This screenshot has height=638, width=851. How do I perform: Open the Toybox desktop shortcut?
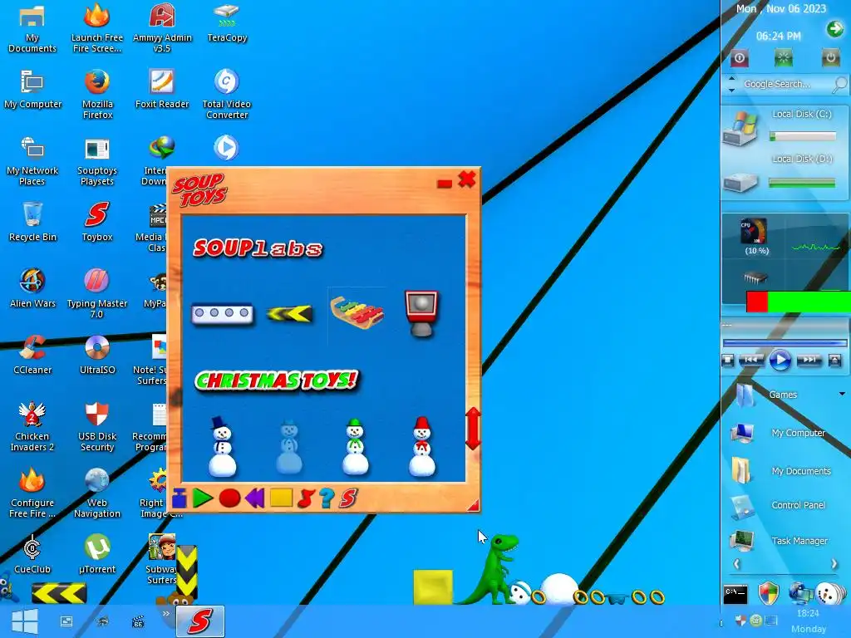click(x=97, y=222)
